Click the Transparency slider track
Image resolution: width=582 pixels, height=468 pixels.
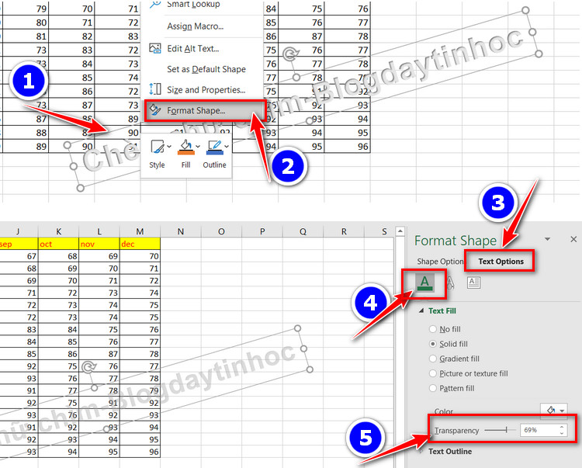tap(501, 429)
